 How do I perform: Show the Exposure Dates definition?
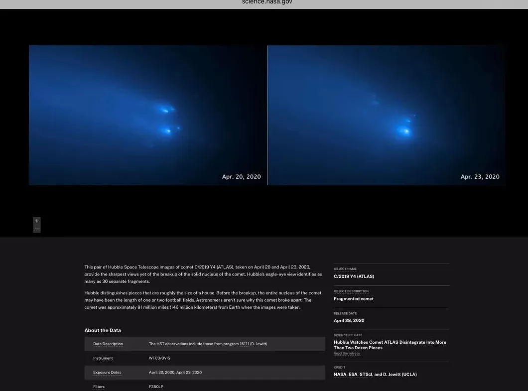(107, 372)
